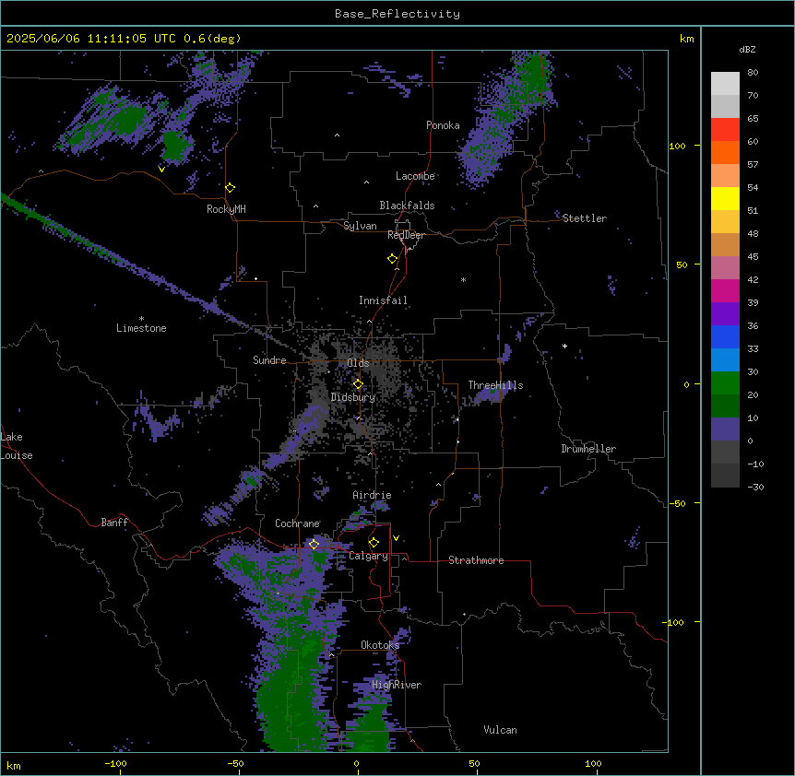Click the yellow V marker east of Calgary
Image resolution: width=795 pixels, height=776 pixels.
(x=396, y=538)
